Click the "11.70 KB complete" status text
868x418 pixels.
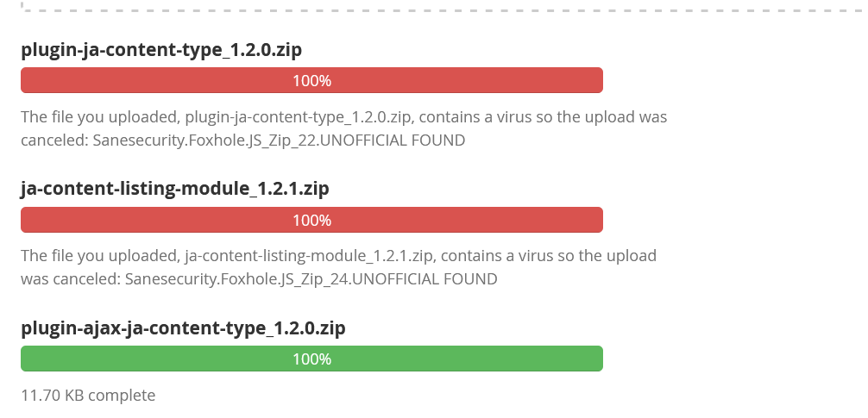coord(88,396)
